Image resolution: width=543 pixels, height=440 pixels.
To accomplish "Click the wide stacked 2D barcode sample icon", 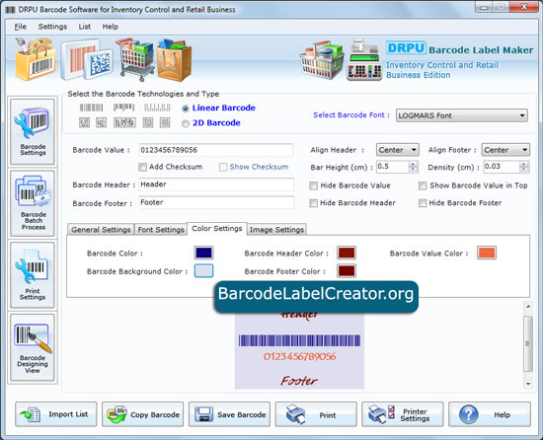I will (124, 122).
